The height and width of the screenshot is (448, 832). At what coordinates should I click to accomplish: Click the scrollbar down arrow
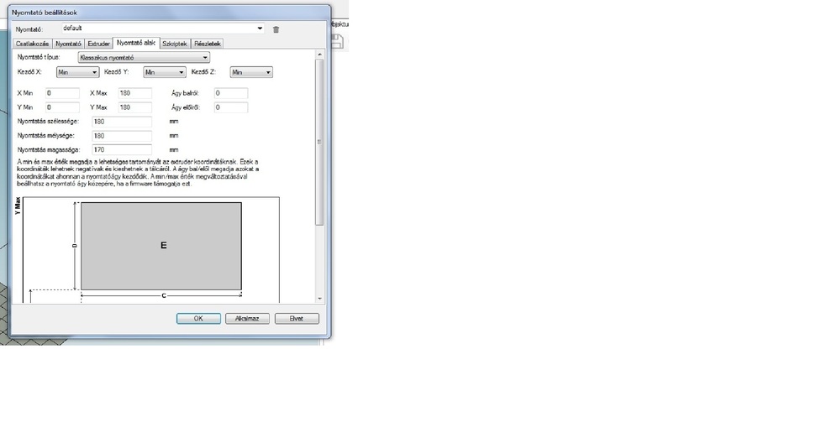319,298
